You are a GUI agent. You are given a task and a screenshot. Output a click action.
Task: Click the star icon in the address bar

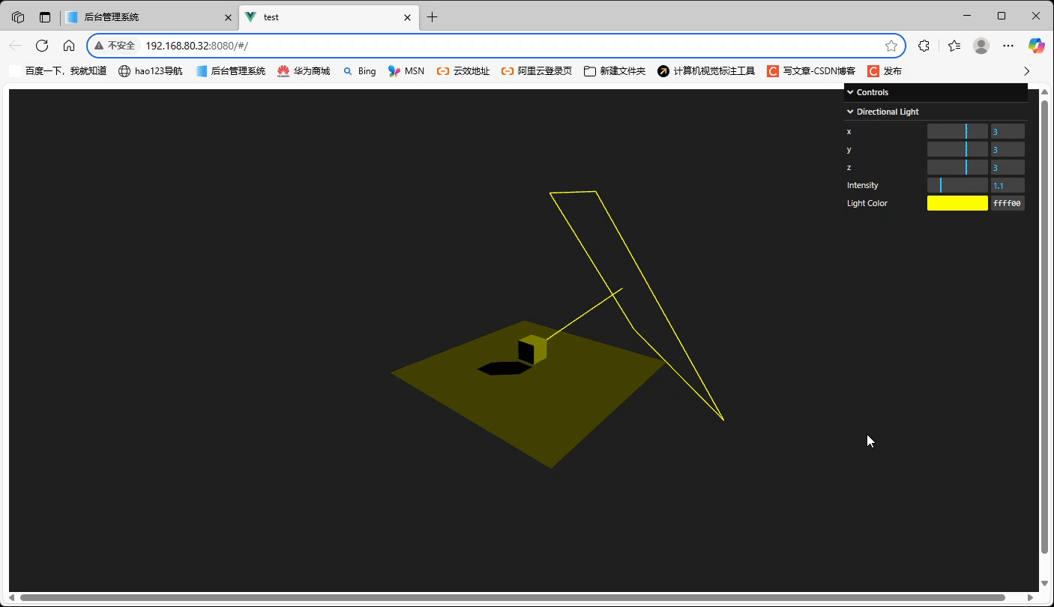coord(891,45)
